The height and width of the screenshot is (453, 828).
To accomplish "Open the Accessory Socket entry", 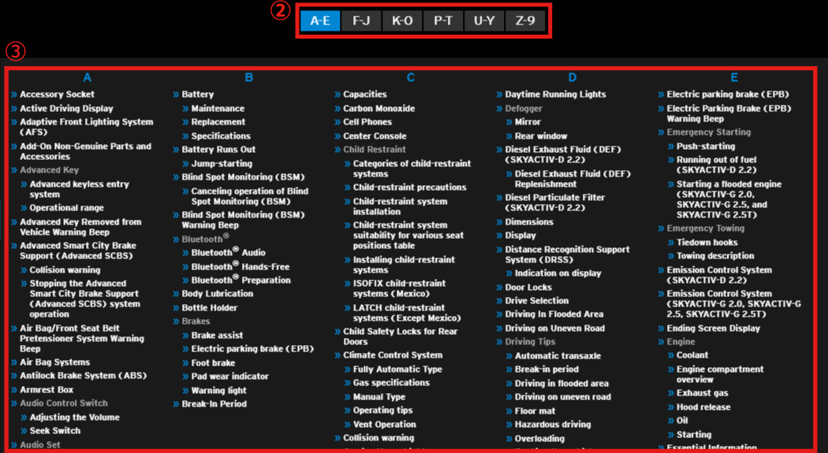I will pos(57,95).
